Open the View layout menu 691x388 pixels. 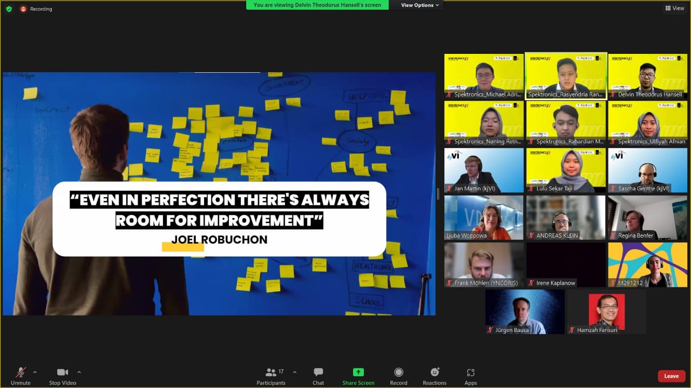675,8
